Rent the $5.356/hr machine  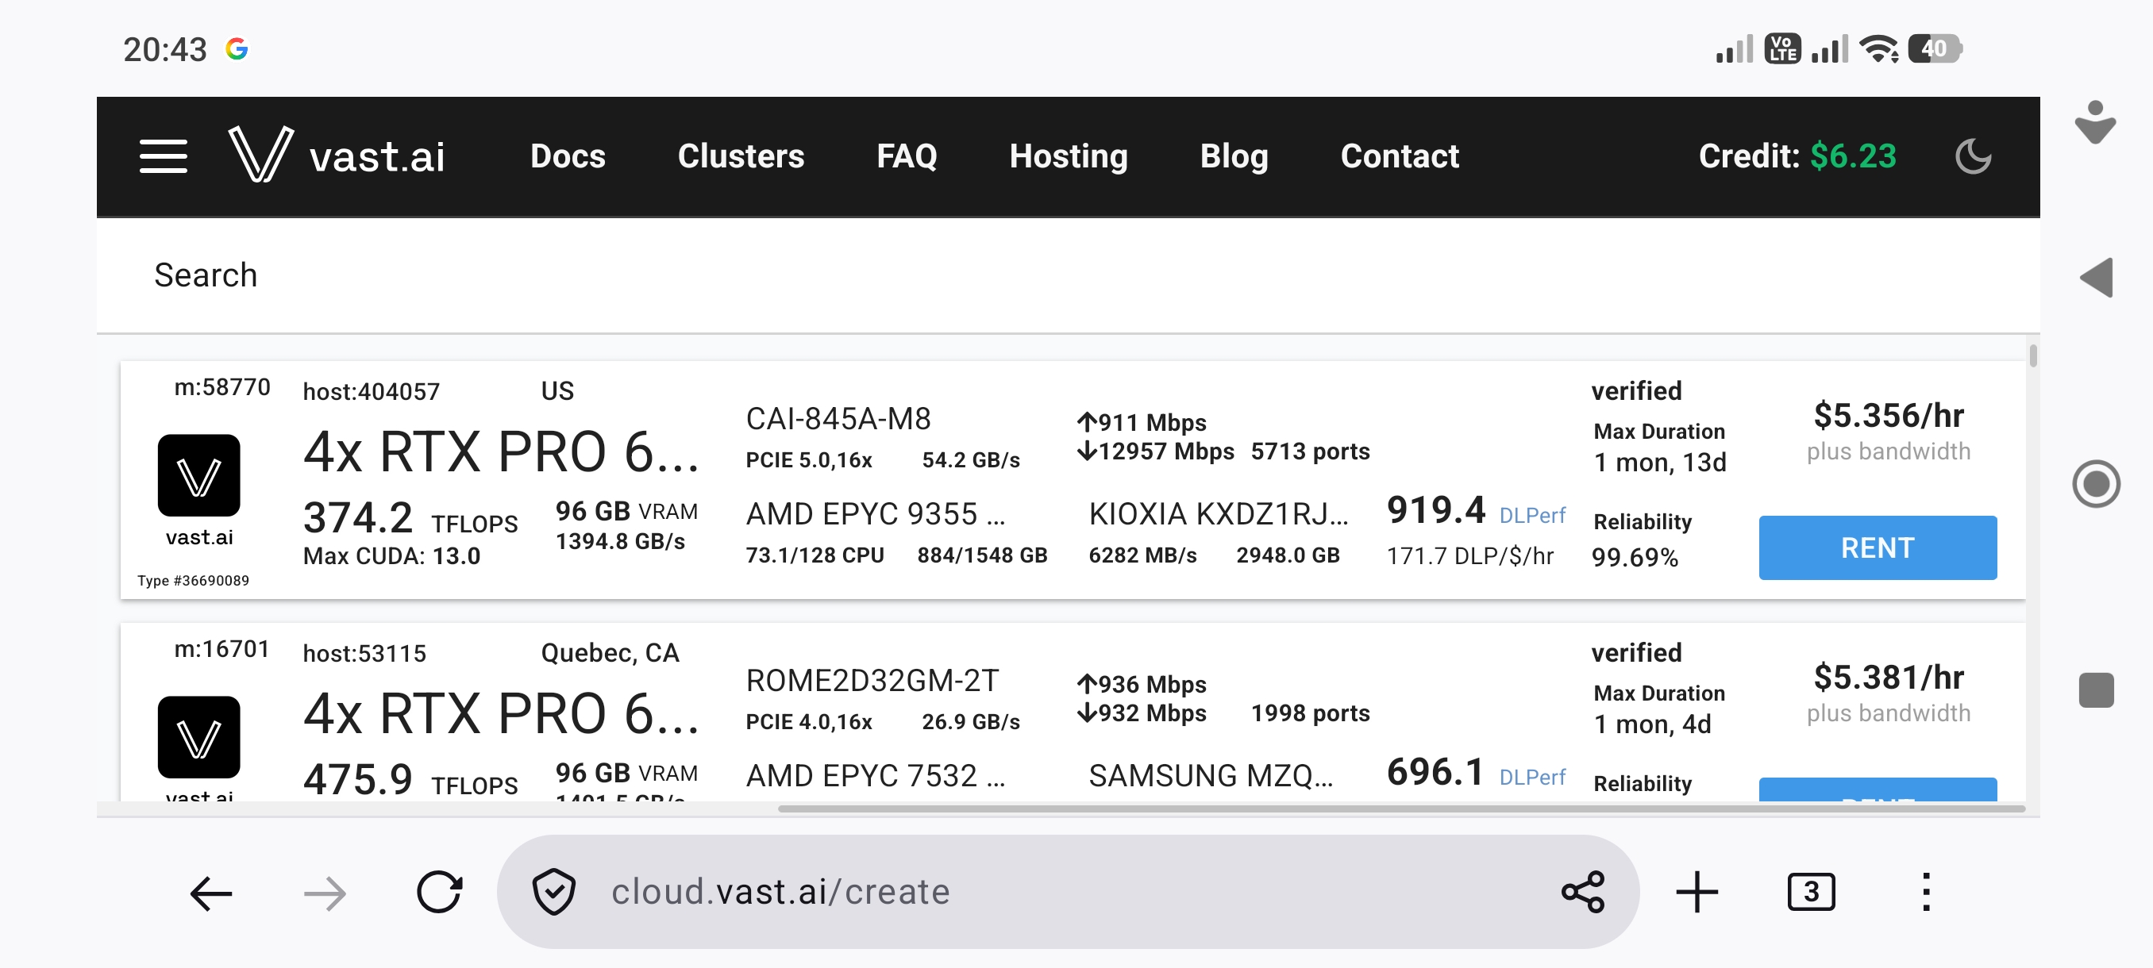tap(1878, 548)
